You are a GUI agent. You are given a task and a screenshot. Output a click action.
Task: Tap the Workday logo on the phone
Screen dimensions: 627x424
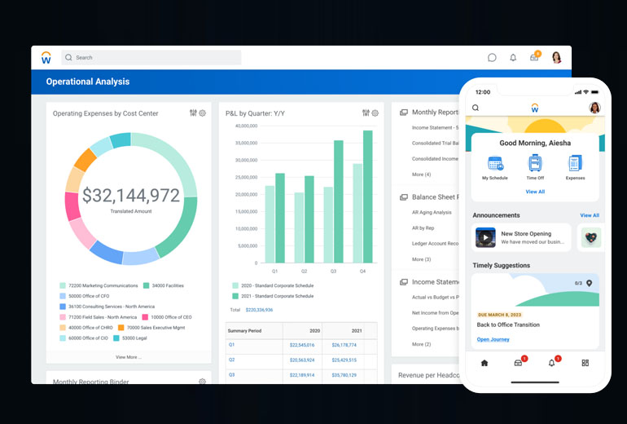click(535, 108)
